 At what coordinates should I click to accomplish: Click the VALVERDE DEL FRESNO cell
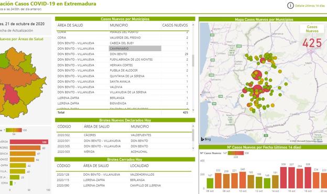[x=125, y=38]
